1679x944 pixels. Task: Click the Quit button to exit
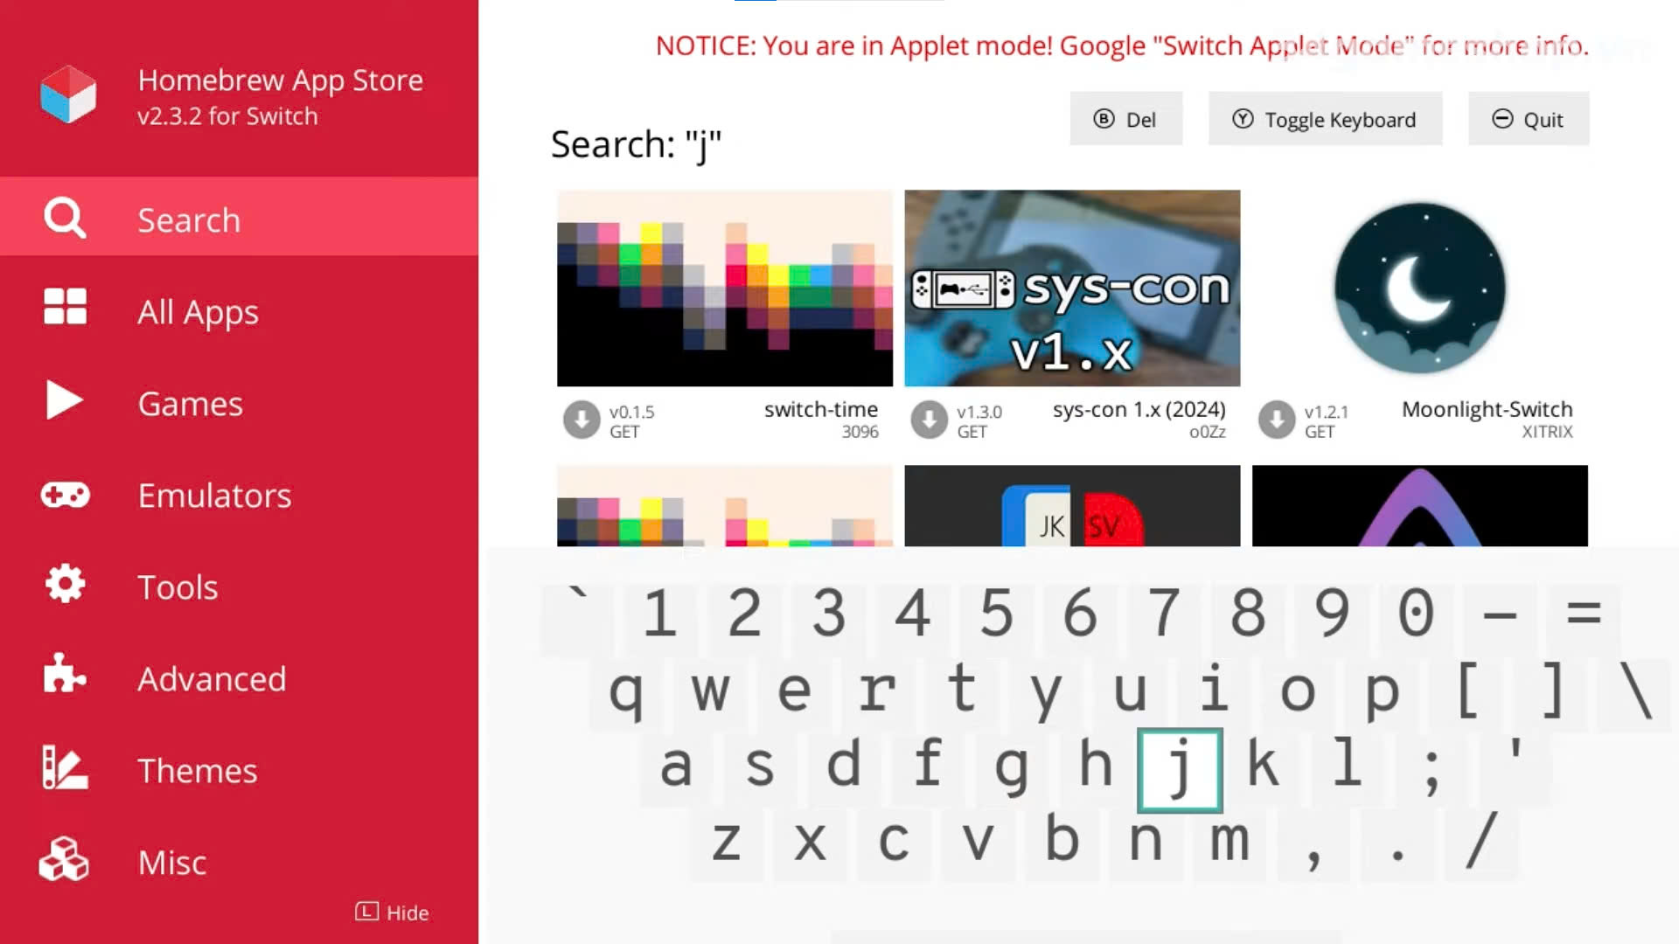[x=1528, y=119]
